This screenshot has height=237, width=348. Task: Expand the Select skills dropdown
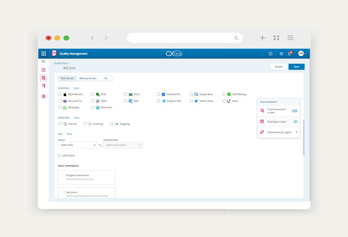pos(78,145)
